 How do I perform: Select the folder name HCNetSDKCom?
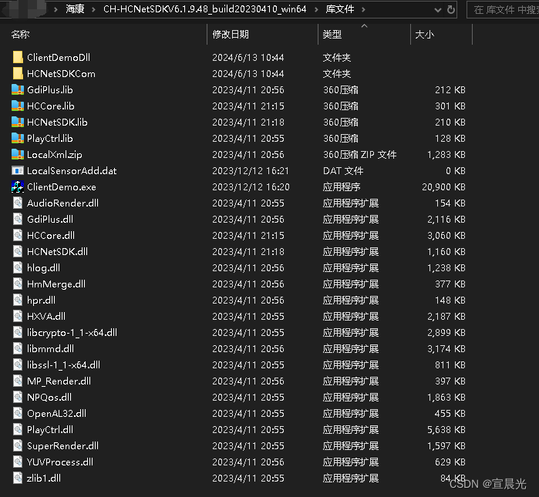[x=61, y=73]
